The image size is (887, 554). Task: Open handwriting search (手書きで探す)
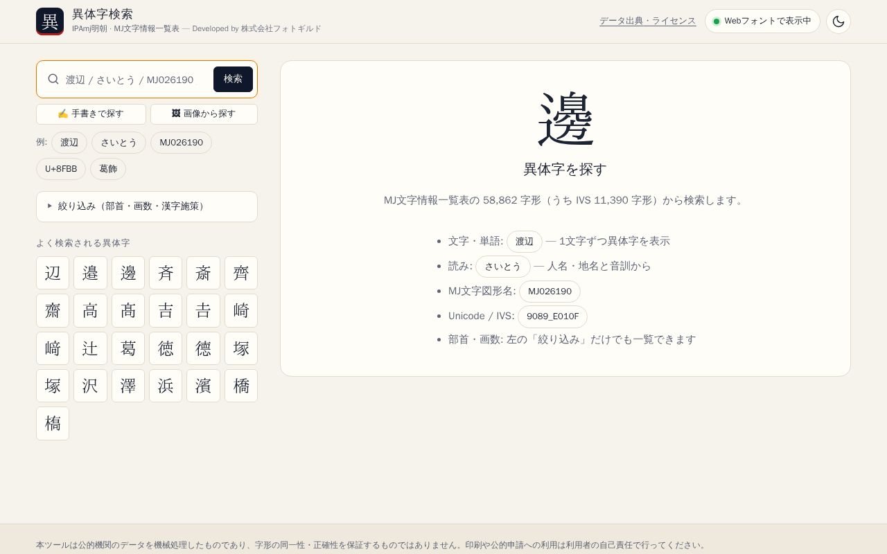pyautogui.click(x=91, y=114)
